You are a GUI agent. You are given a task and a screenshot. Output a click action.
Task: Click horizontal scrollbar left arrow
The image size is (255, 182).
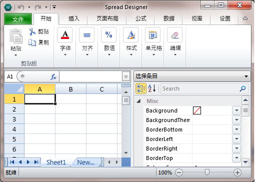109,162
